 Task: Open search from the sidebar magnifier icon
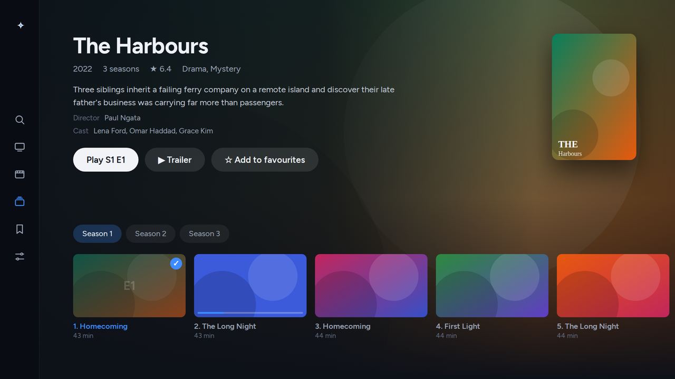pos(20,120)
